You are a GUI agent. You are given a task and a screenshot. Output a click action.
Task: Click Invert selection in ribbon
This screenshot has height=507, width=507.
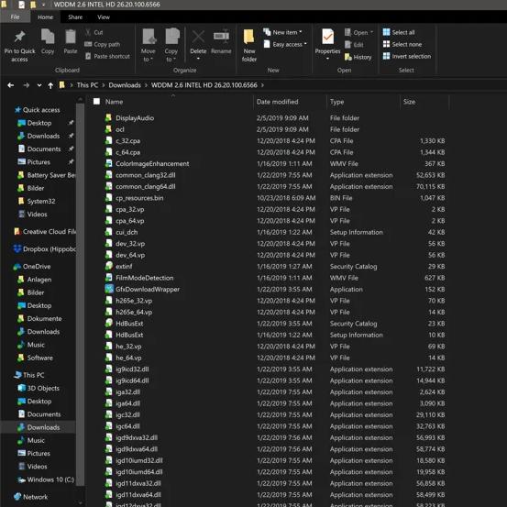point(407,56)
